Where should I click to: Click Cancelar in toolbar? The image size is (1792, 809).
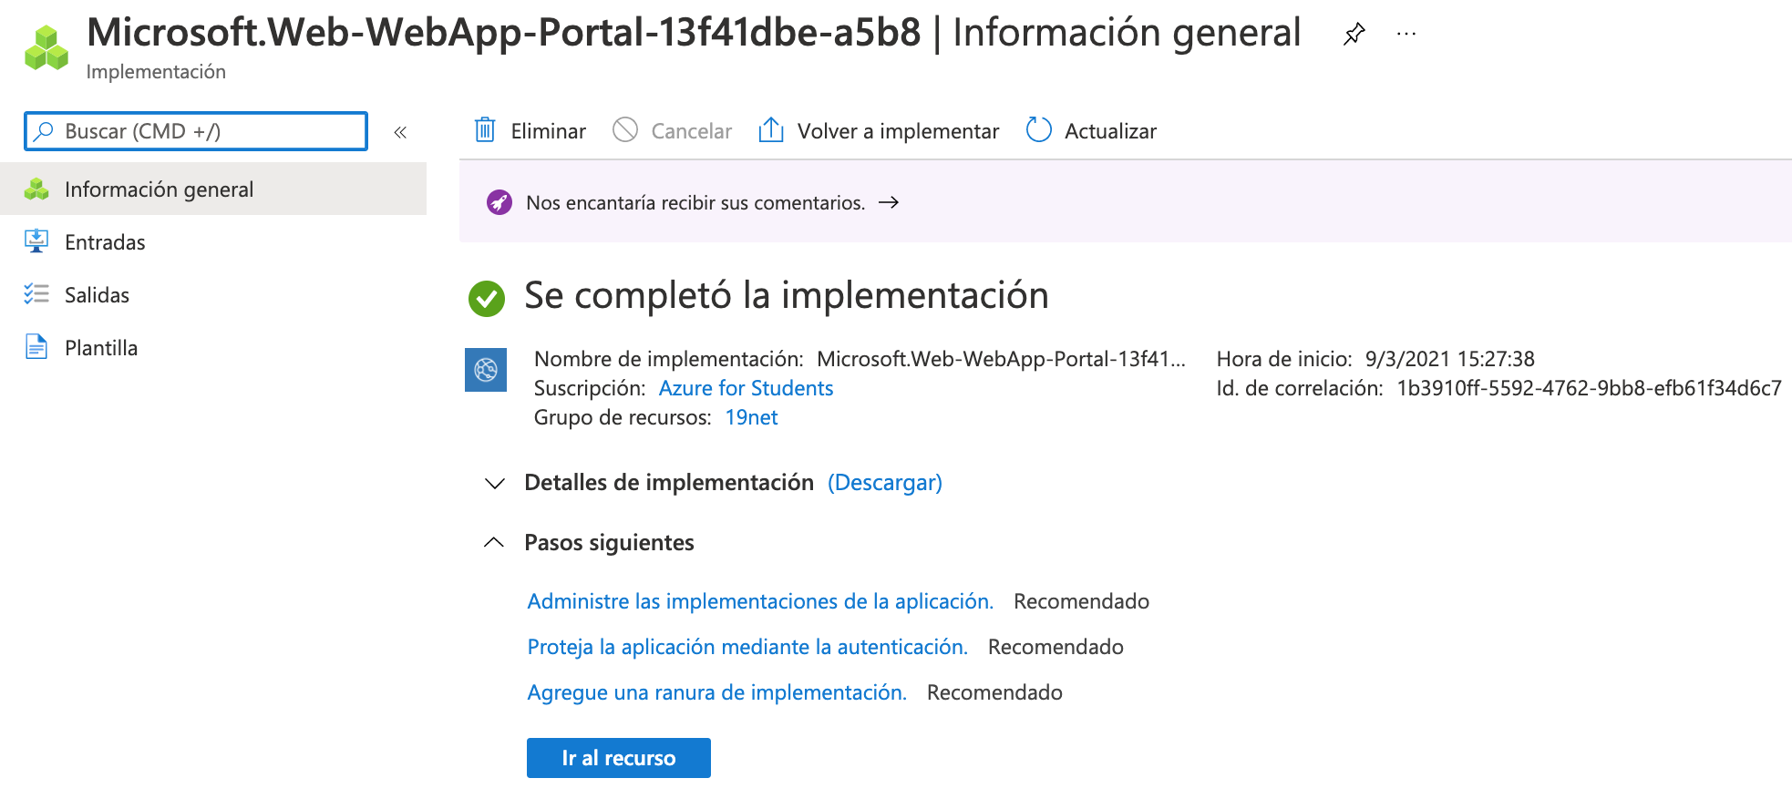(673, 131)
